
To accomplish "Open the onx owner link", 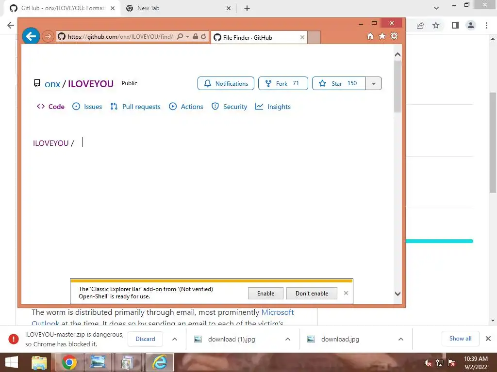I will click(x=52, y=84).
